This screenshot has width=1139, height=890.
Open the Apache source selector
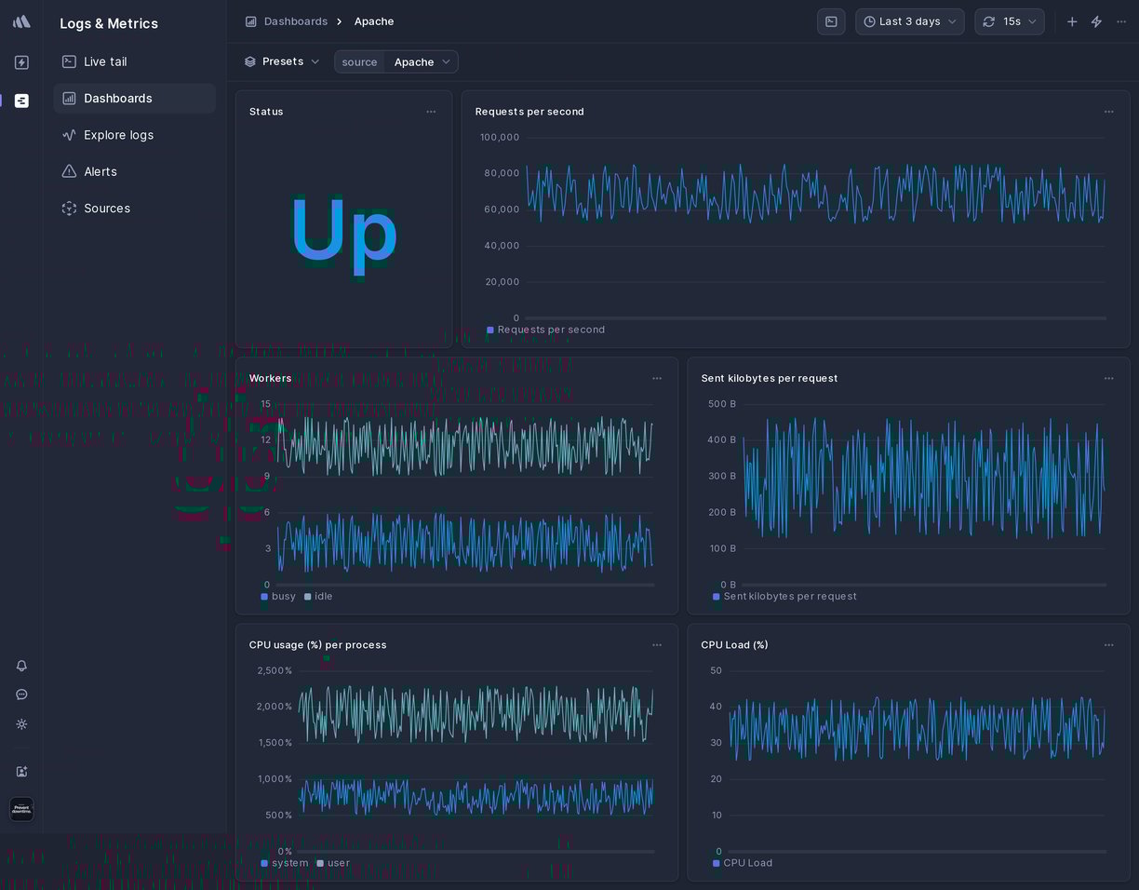point(422,61)
